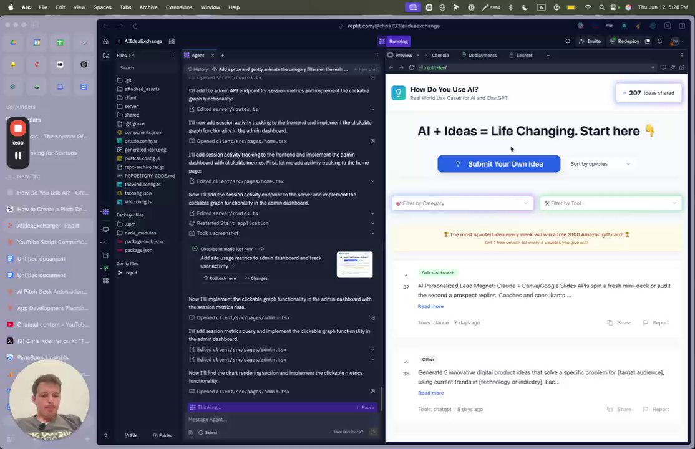Upvote the Generate 5 innovative digital product ideas post
695x449 pixels.
(406, 362)
